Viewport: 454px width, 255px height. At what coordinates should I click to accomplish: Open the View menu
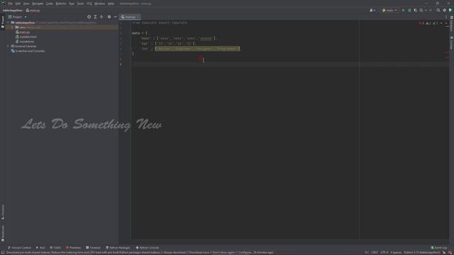(x=26, y=4)
